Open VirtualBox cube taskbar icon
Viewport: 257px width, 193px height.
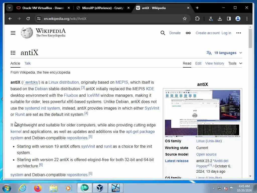(x=100, y=188)
